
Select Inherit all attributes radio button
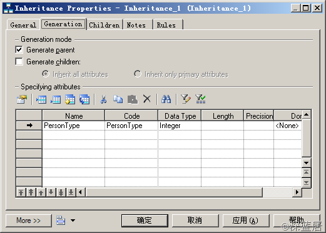pyautogui.click(x=46, y=74)
